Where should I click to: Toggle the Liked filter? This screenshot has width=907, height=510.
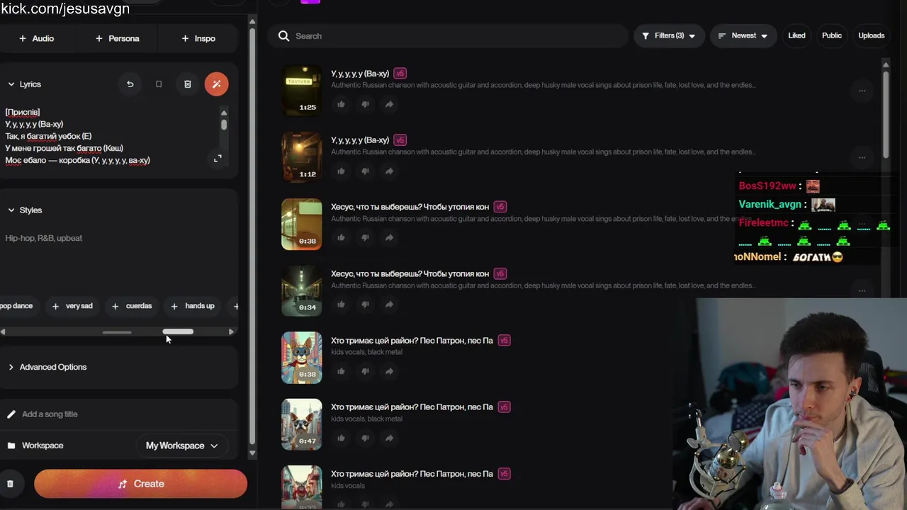[796, 35]
